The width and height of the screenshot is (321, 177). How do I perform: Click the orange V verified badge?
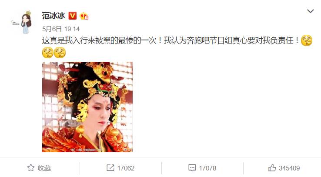73,16
